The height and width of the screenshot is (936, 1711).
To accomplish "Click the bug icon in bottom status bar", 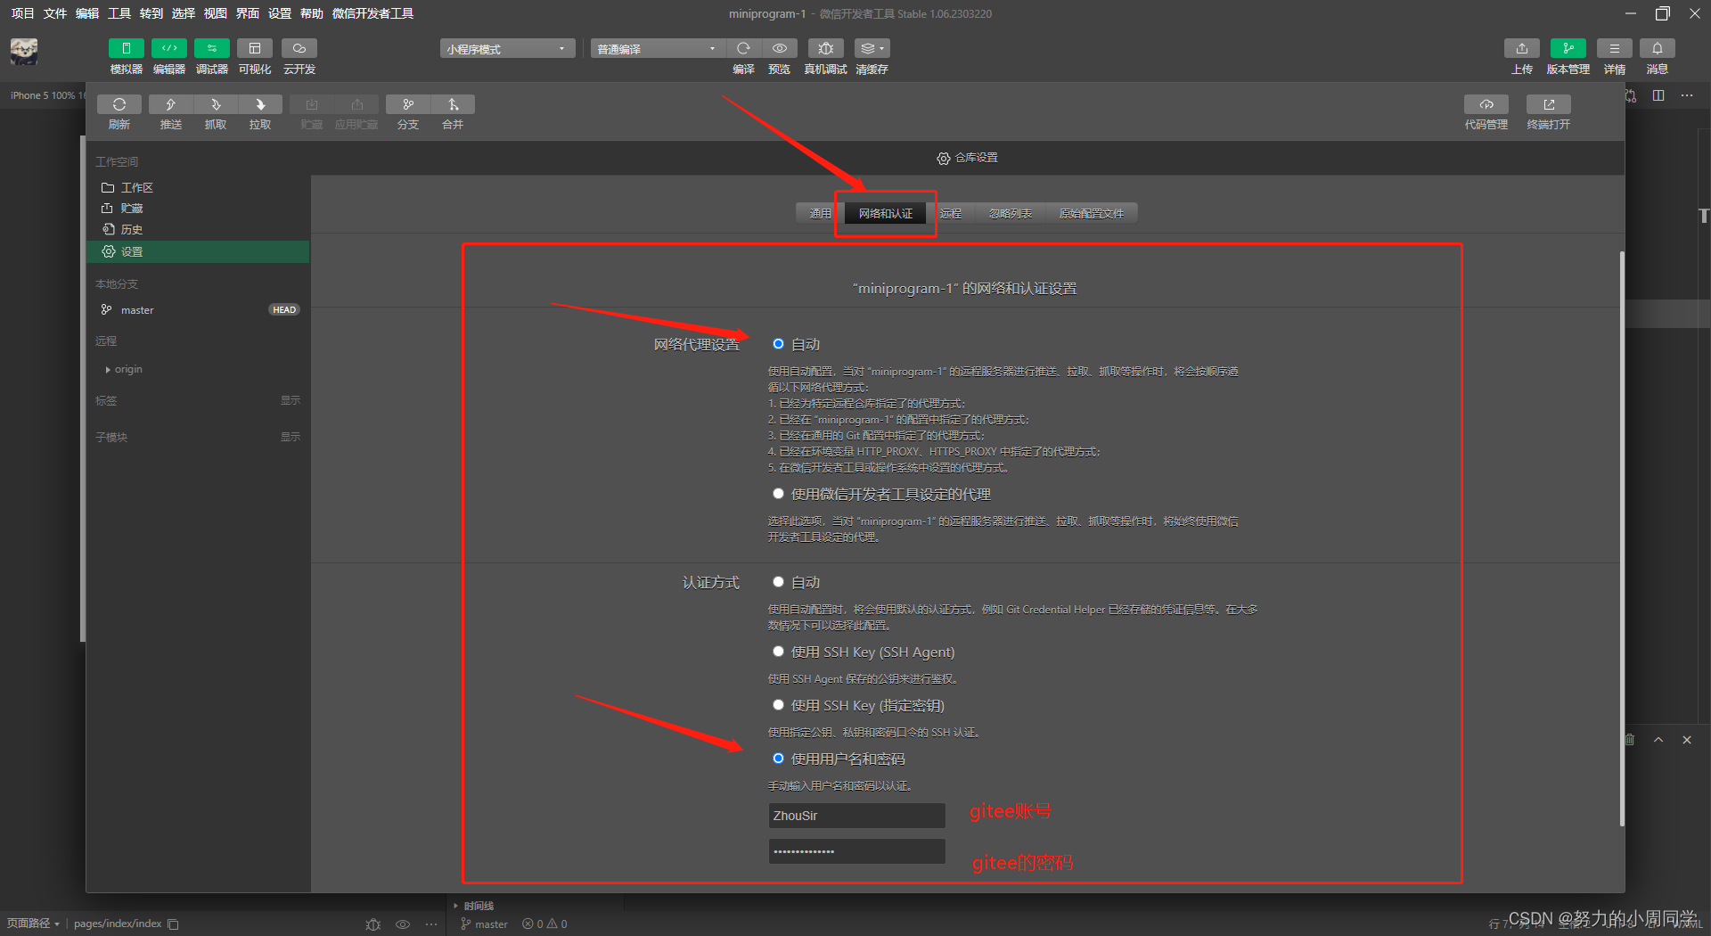I will point(373,924).
